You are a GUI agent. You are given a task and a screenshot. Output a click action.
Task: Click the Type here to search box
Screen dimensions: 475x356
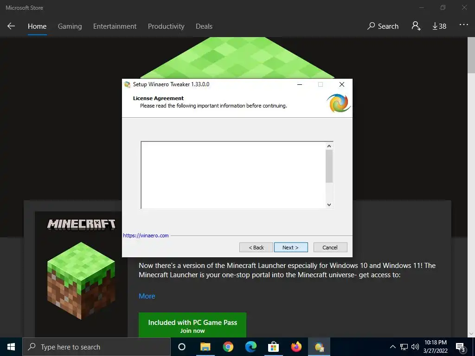(96, 347)
